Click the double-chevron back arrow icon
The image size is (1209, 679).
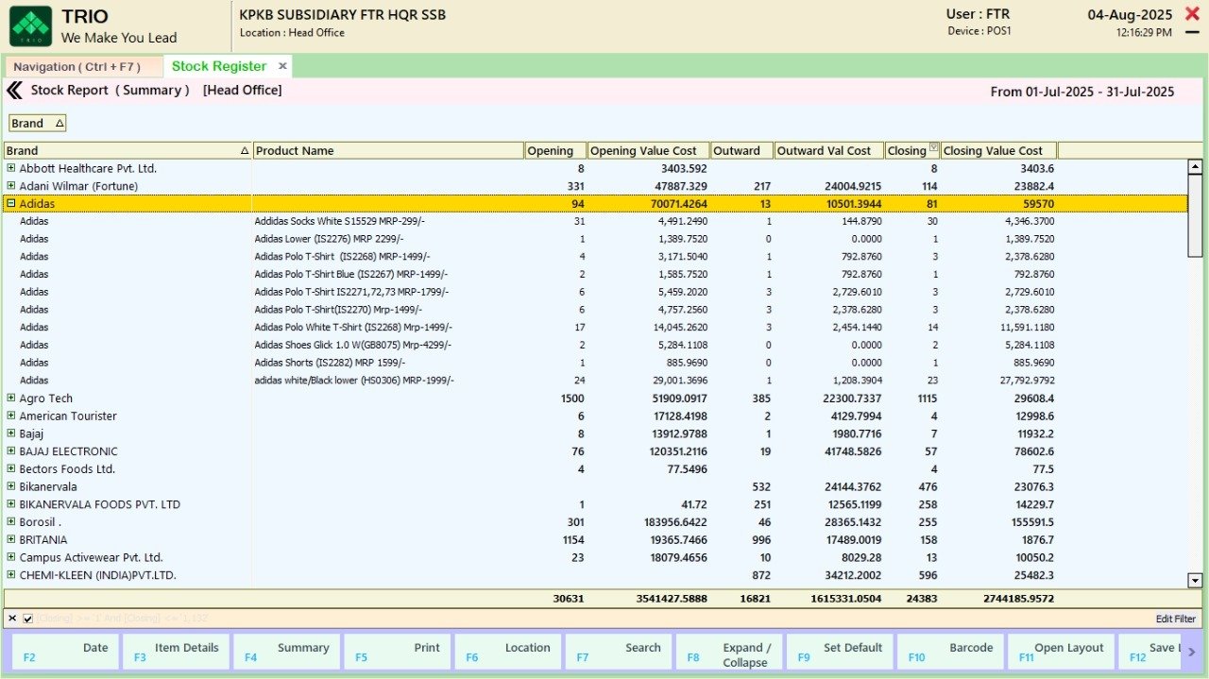(14, 91)
